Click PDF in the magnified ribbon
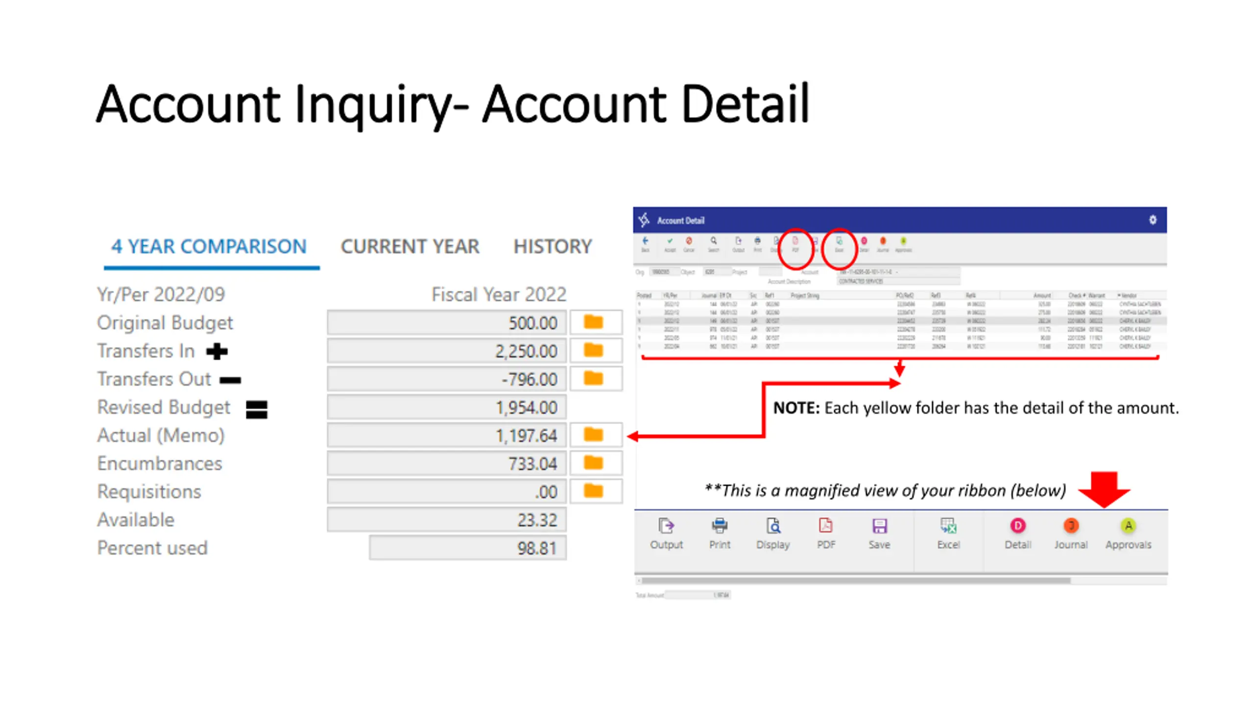This screenshot has height=705, width=1254. pos(826,534)
